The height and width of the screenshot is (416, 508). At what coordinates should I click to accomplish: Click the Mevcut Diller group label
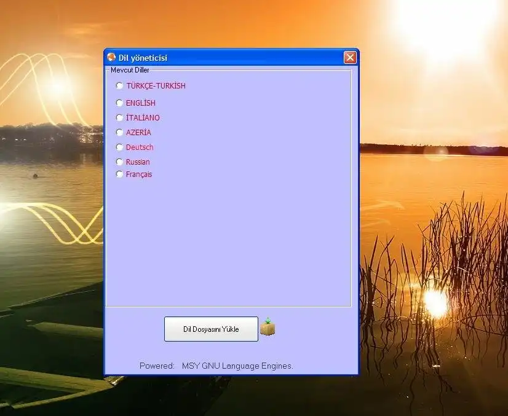130,70
